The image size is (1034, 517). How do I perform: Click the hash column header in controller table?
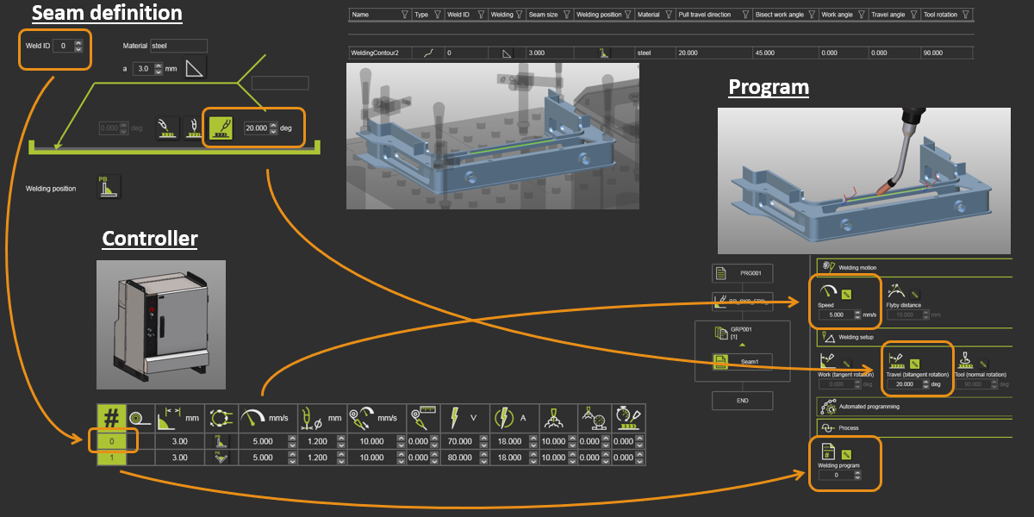[110, 419]
